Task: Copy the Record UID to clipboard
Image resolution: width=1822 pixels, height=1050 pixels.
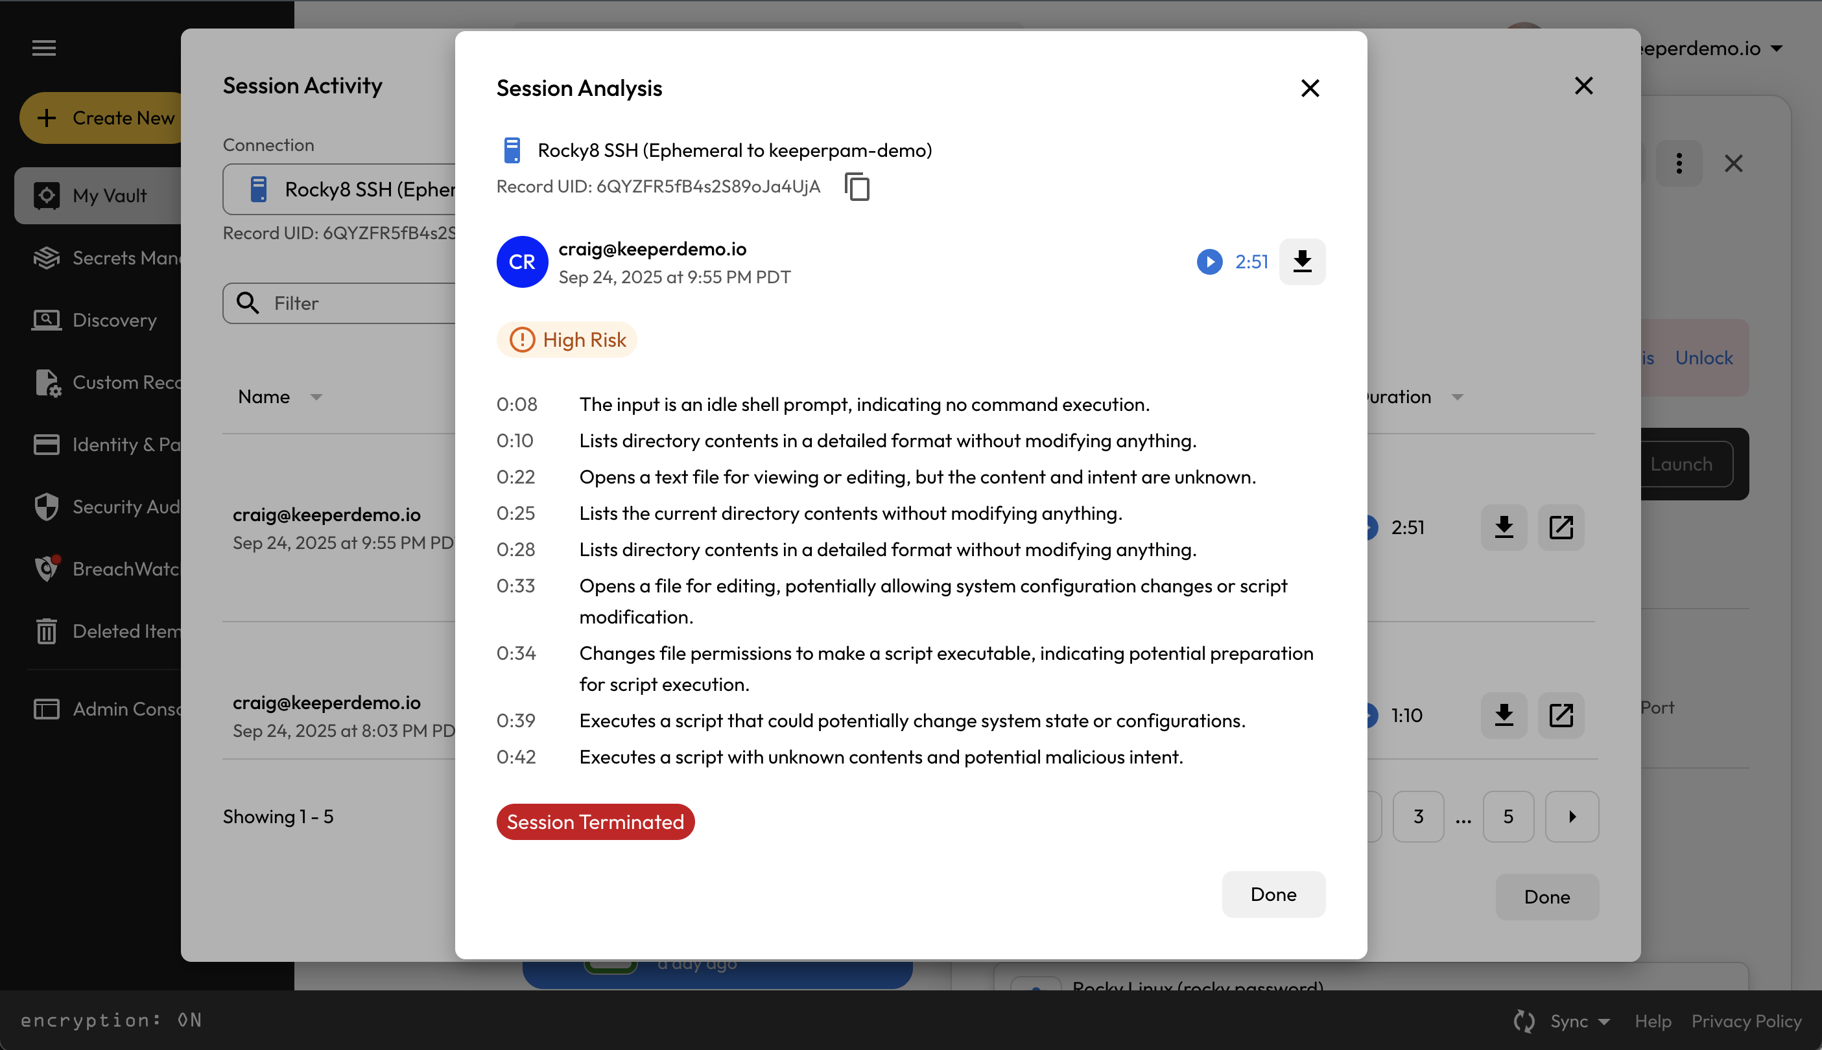Action: pyautogui.click(x=857, y=187)
